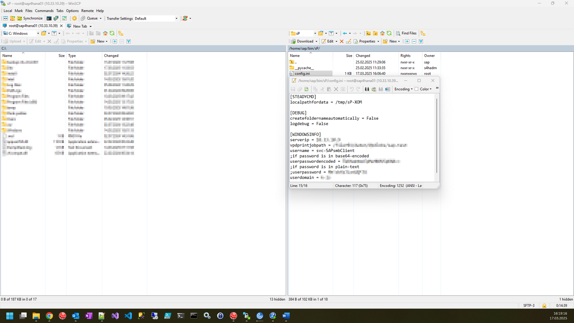Click editor Replace icon

tap(374, 89)
